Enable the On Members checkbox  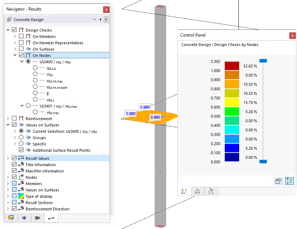pyautogui.click(x=21, y=36)
